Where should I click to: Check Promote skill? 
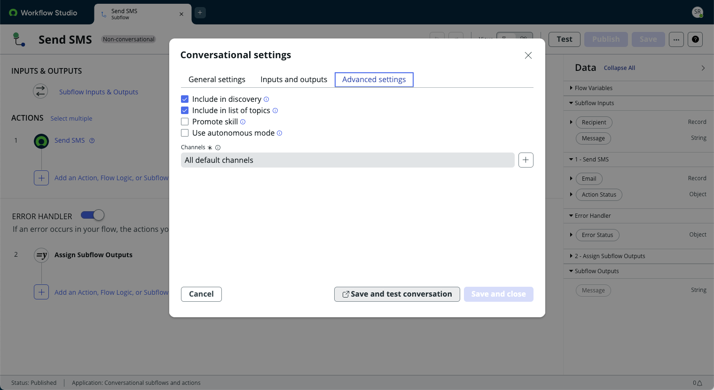[185, 122]
